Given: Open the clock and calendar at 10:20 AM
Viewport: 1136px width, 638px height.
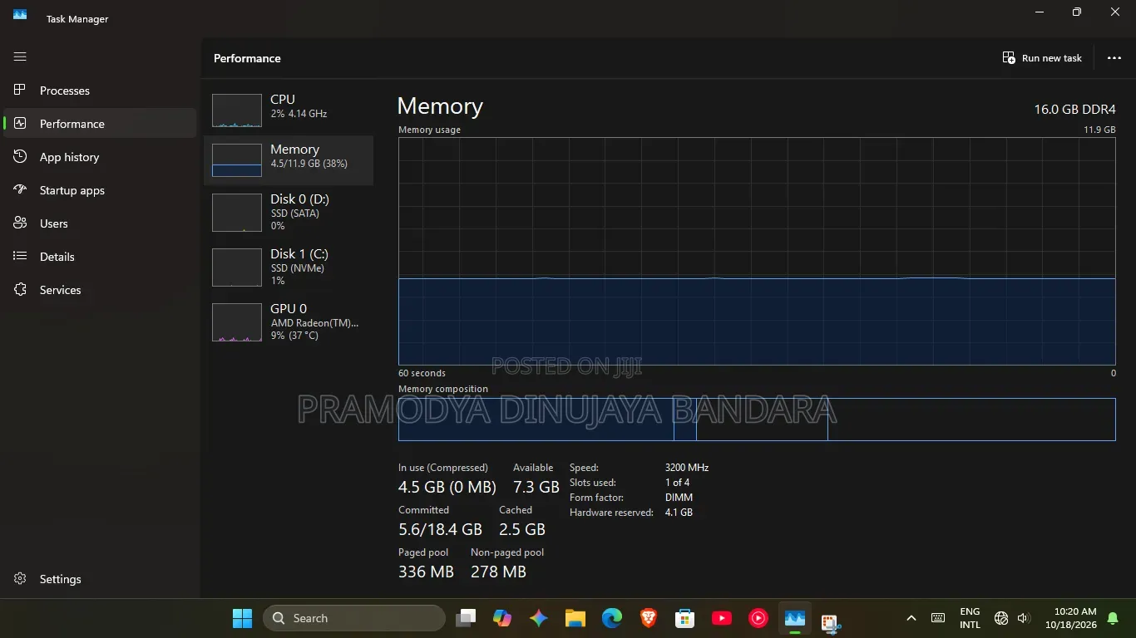Looking at the screenshot, I should (1071, 618).
